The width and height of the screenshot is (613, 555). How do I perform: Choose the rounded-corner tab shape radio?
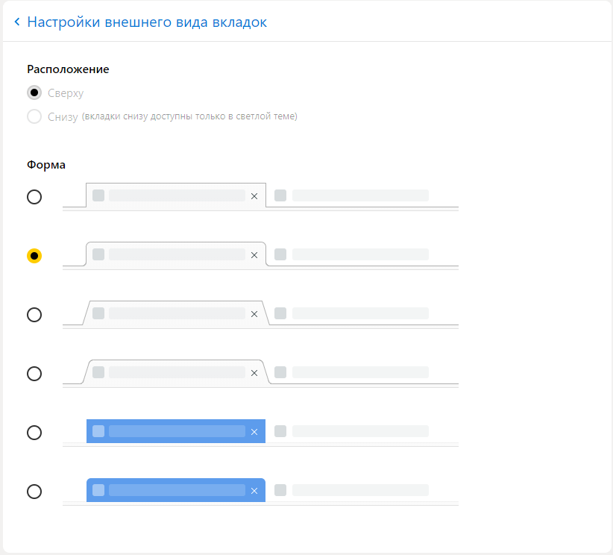point(34,256)
